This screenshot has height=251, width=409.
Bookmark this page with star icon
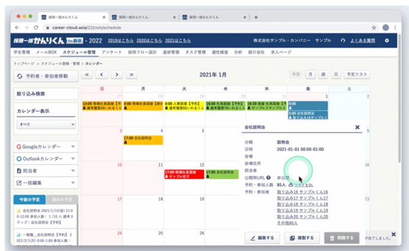(373, 27)
